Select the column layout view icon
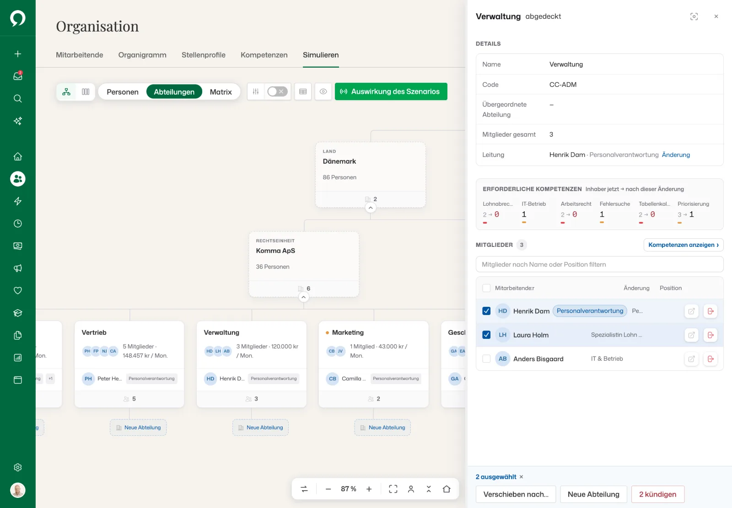 tap(86, 91)
